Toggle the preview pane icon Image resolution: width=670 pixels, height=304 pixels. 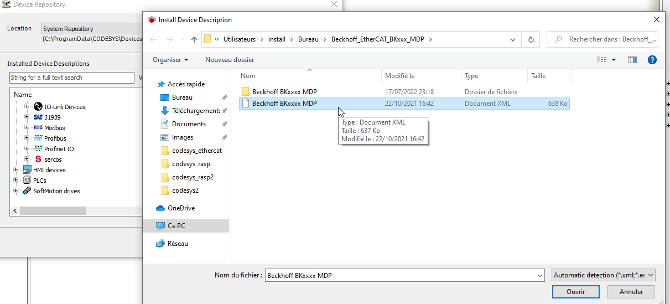tap(632, 59)
